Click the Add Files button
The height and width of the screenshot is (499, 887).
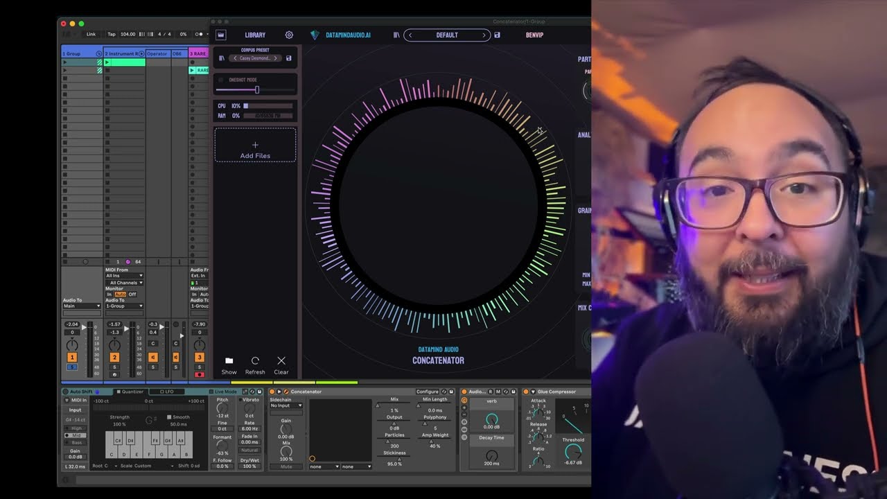click(x=255, y=146)
